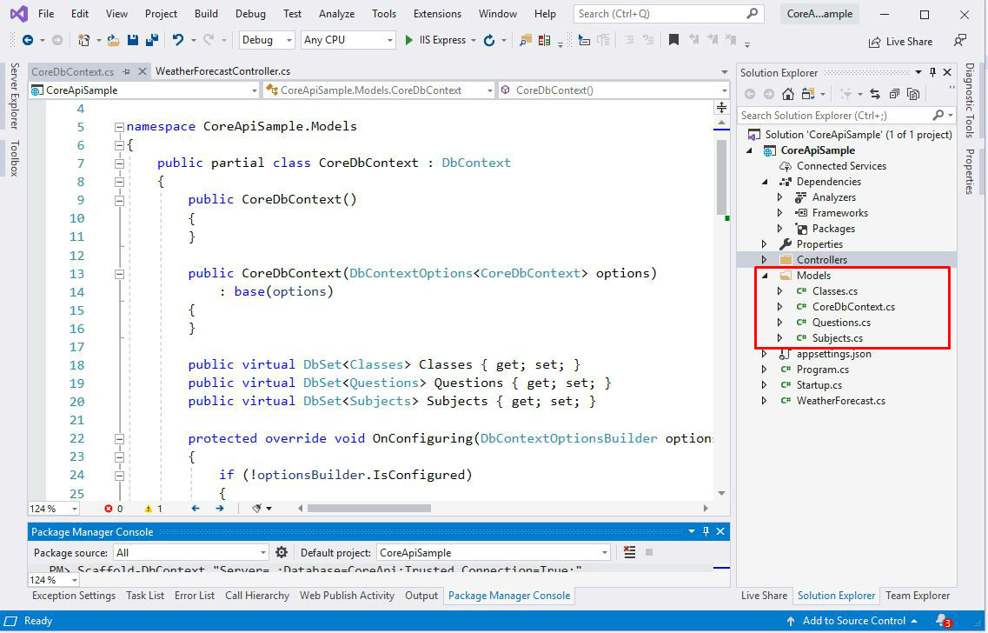This screenshot has width=988, height=633.
Task: Click the warnings count indicator
Action: (153, 508)
